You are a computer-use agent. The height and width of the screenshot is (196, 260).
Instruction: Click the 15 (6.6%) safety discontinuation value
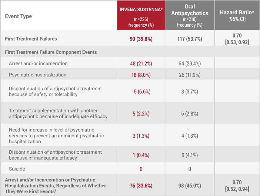141,92
